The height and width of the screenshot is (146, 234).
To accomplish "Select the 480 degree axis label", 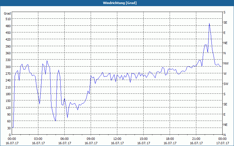I will (8, 26).
